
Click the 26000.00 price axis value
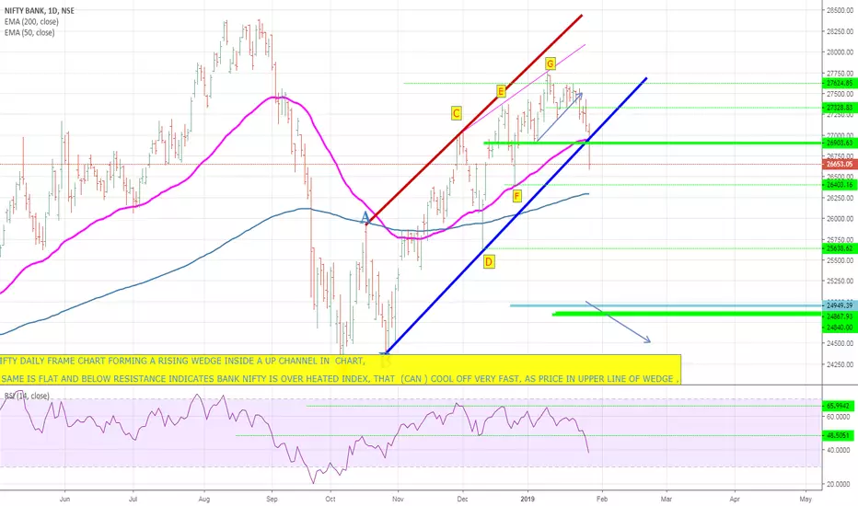tap(840, 218)
